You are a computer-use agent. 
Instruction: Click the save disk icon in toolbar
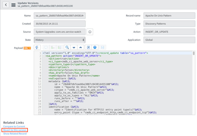pyautogui.click(x=103, y=48)
